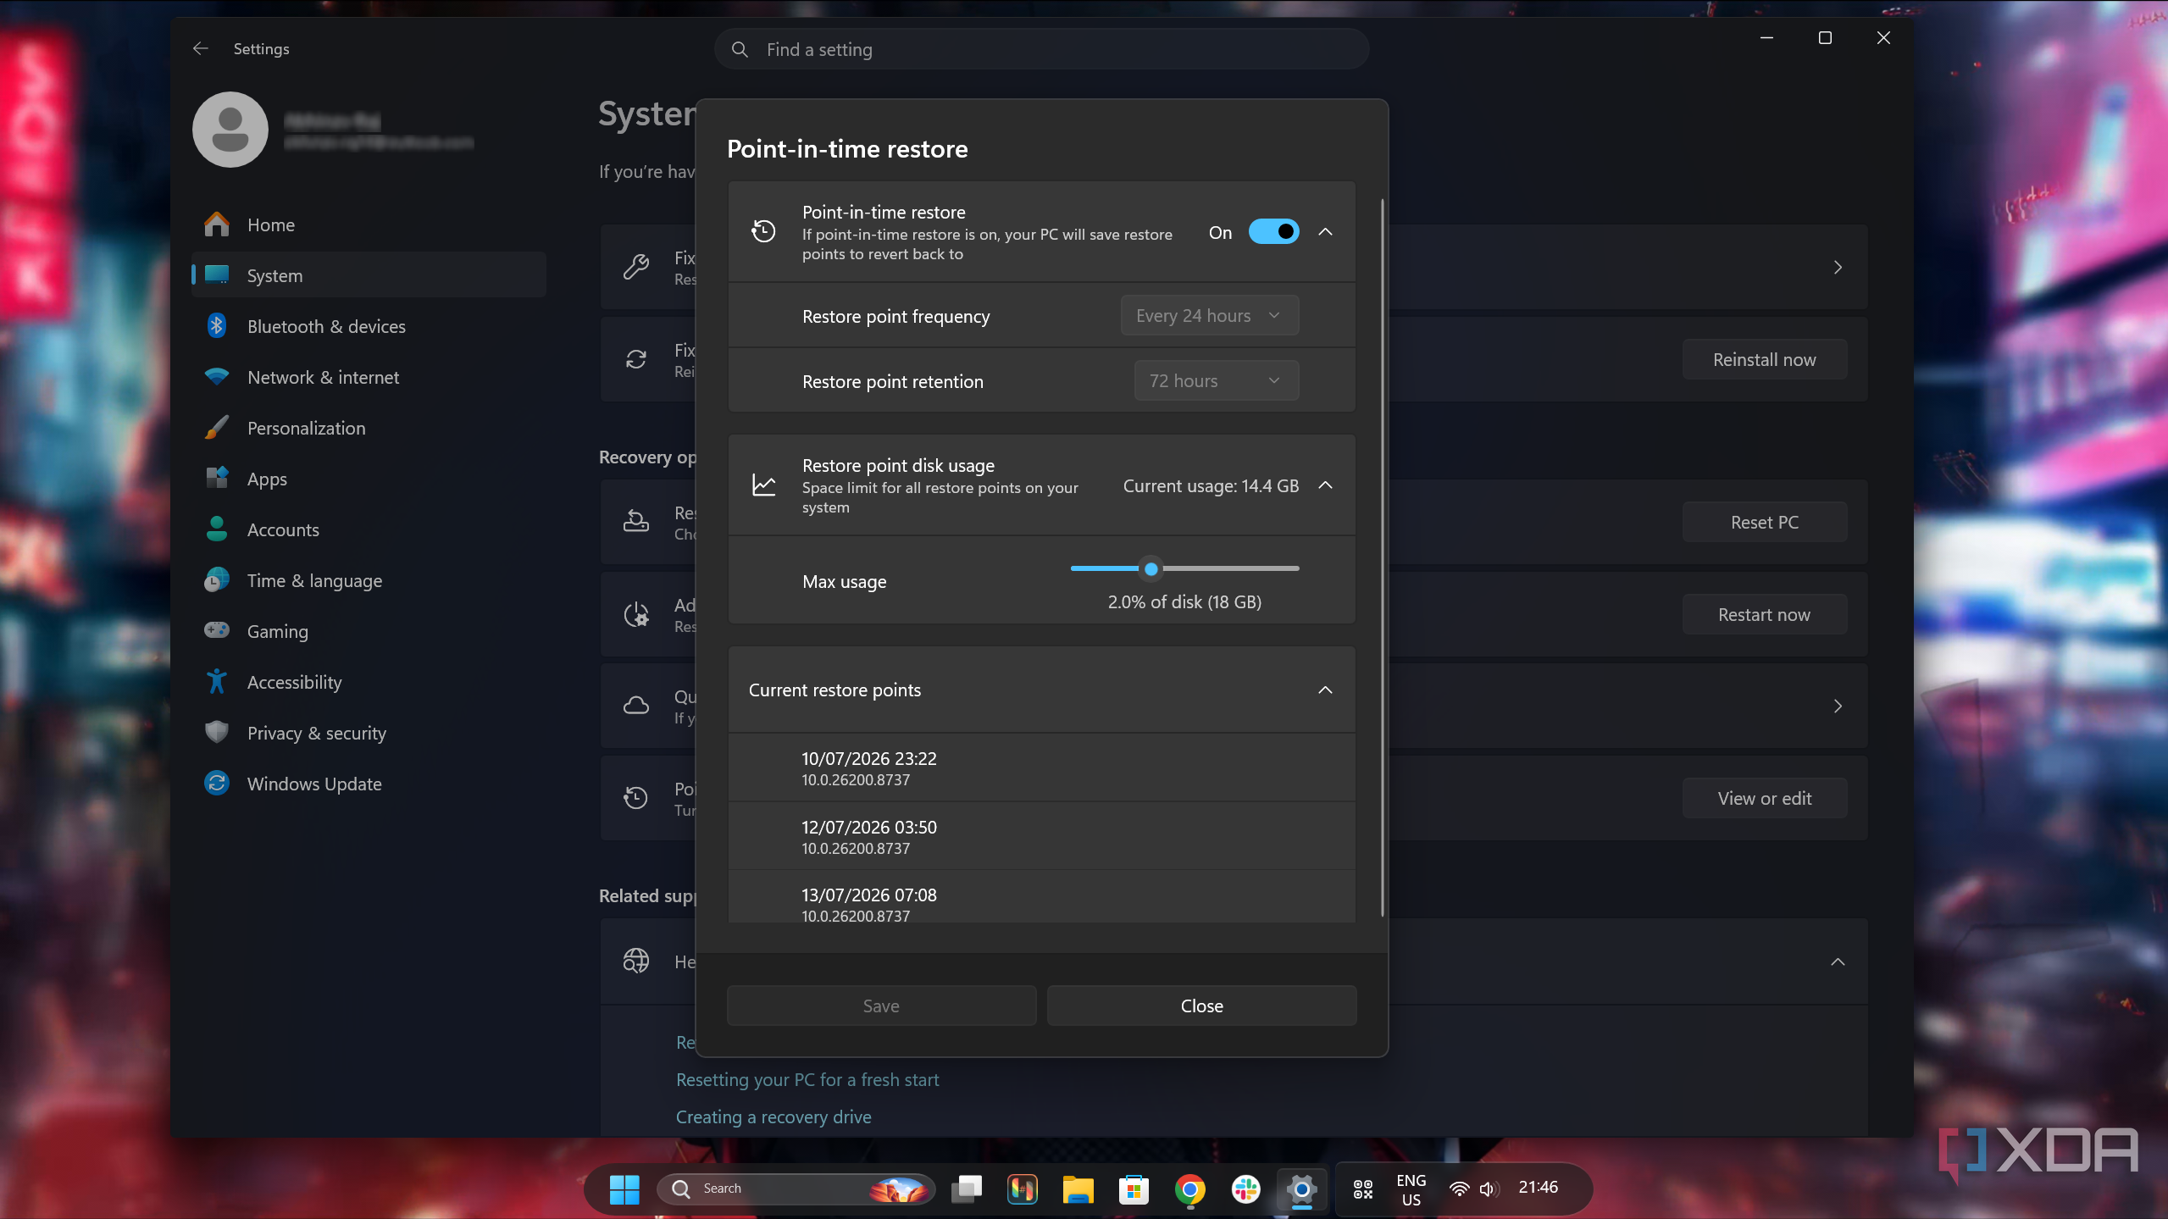Click the Gaming controller icon
This screenshot has height=1219, width=2168.
217,630
